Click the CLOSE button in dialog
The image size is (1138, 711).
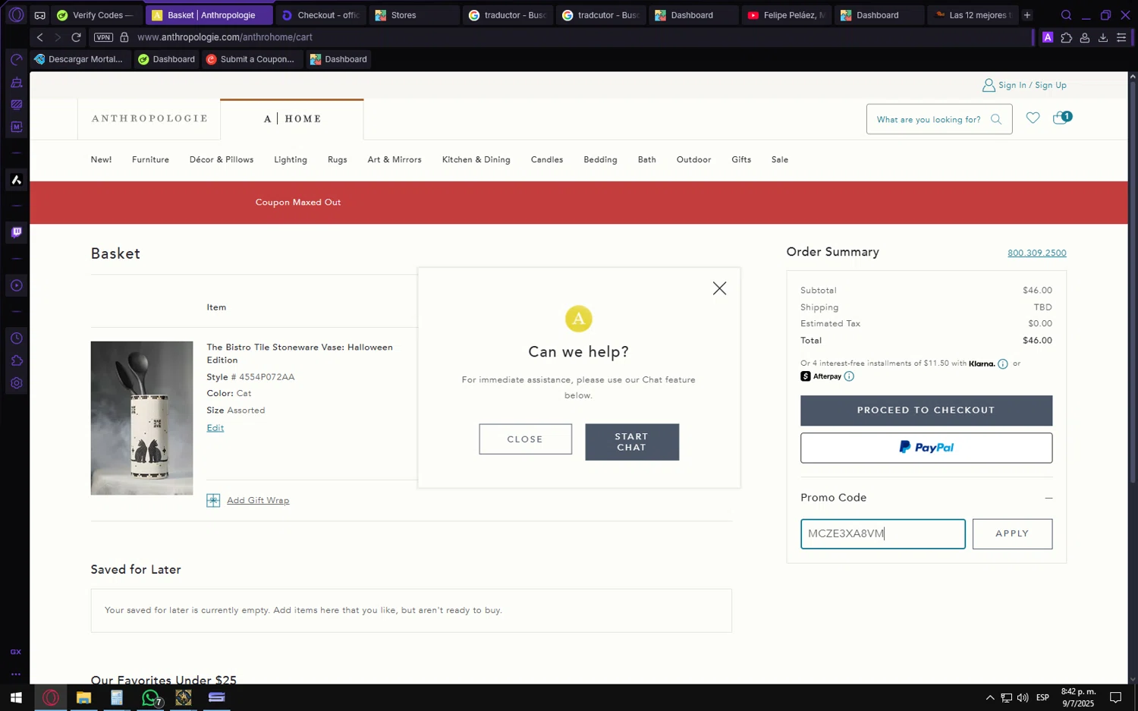(x=525, y=439)
